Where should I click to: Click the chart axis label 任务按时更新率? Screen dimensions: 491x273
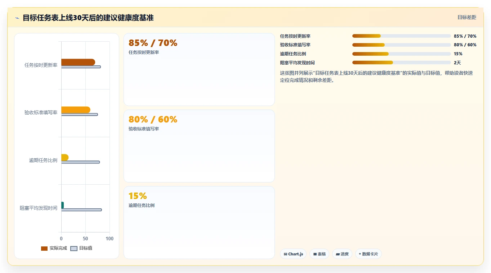41,65
